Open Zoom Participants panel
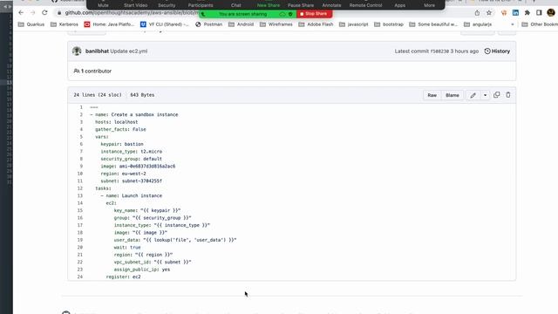Viewport: 558px width, 314px height. (201, 4)
